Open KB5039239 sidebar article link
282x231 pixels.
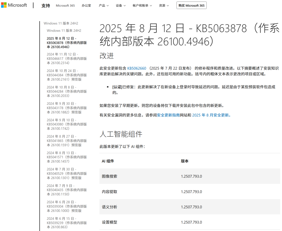point(67,223)
